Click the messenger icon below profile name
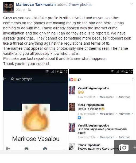Viewport: 136px width, 163px height. [x=45, y=149]
